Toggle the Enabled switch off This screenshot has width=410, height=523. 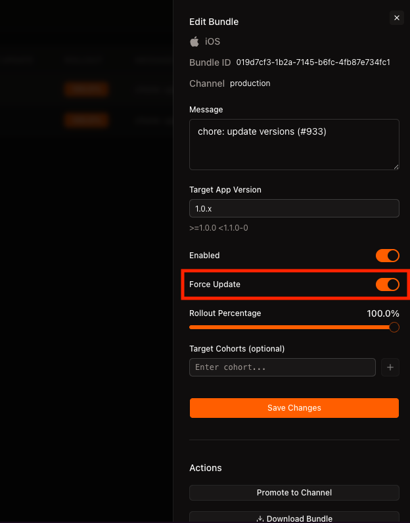tap(387, 256)
